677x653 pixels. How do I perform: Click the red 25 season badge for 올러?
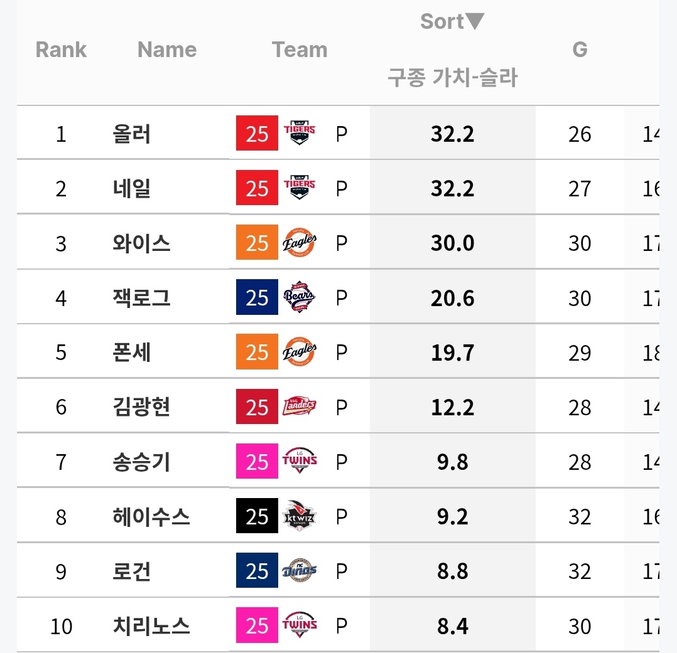point(257,134)
